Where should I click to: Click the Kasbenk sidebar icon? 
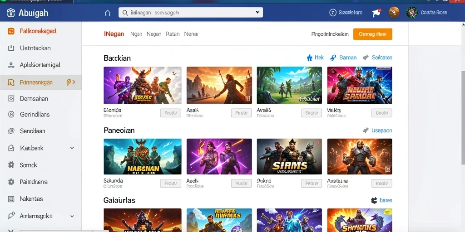11,148
